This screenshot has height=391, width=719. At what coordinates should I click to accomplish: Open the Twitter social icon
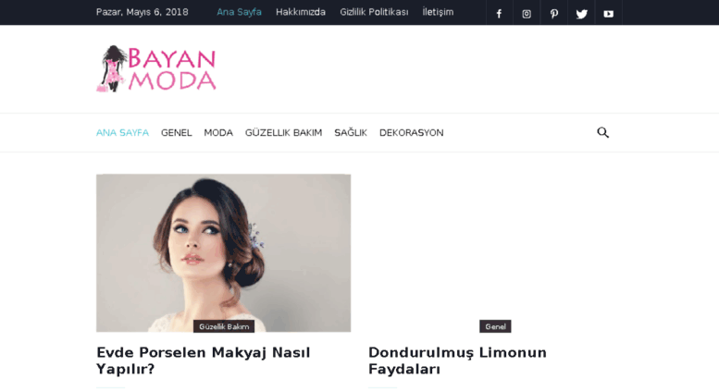(x=581, y=14)
